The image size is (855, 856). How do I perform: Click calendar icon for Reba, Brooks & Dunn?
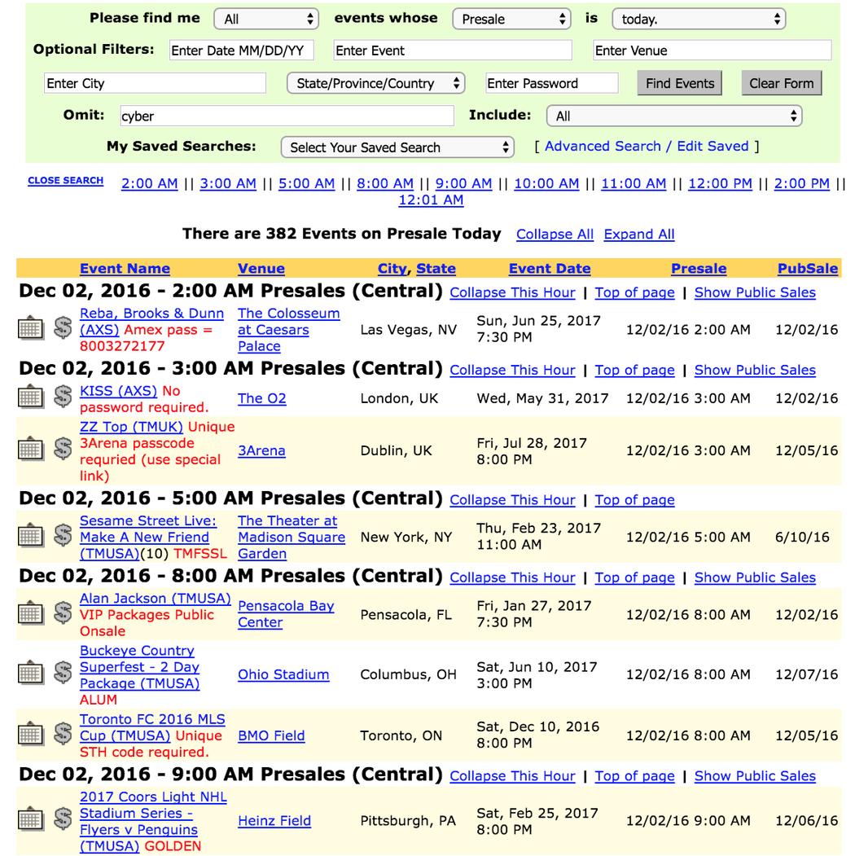(x=31, y=328)
